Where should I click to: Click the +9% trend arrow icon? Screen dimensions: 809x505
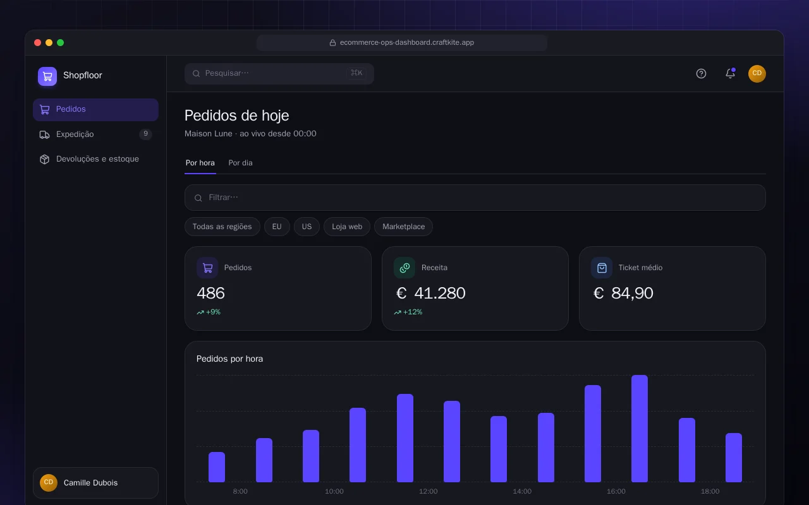point(200,312)
